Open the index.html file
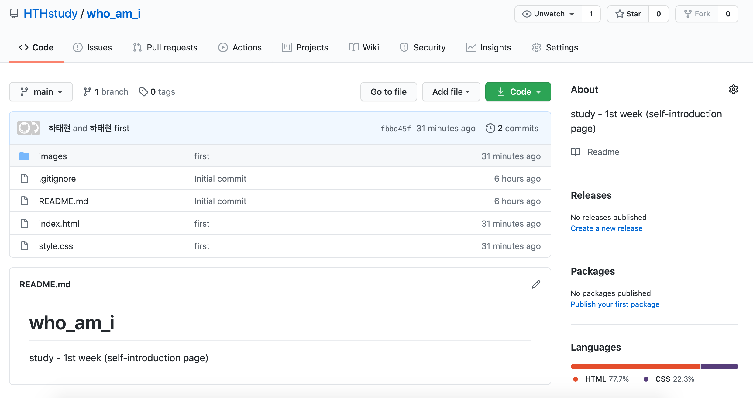Viewport: 753px width, 398px height. 59,224
